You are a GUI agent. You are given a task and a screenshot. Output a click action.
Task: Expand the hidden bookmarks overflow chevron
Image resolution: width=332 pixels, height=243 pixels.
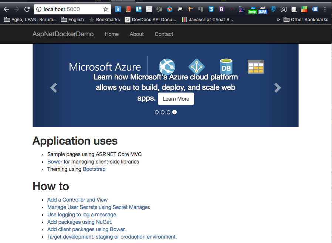tap(278, 20)
